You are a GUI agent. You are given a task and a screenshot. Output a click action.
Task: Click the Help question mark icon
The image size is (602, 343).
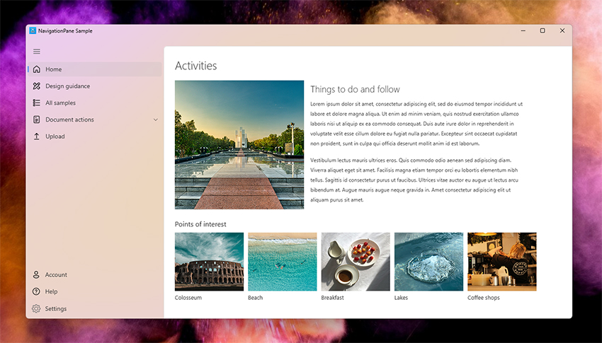click(37, 291)
